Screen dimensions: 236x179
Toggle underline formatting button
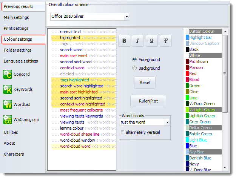[x=151, y=41]
